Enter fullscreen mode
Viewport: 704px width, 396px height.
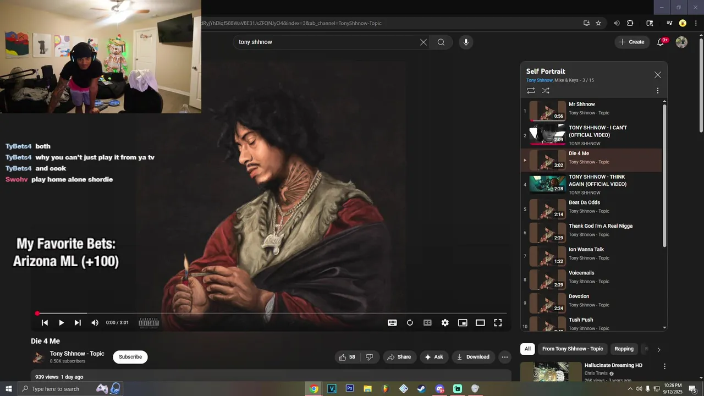click(498, 323)
